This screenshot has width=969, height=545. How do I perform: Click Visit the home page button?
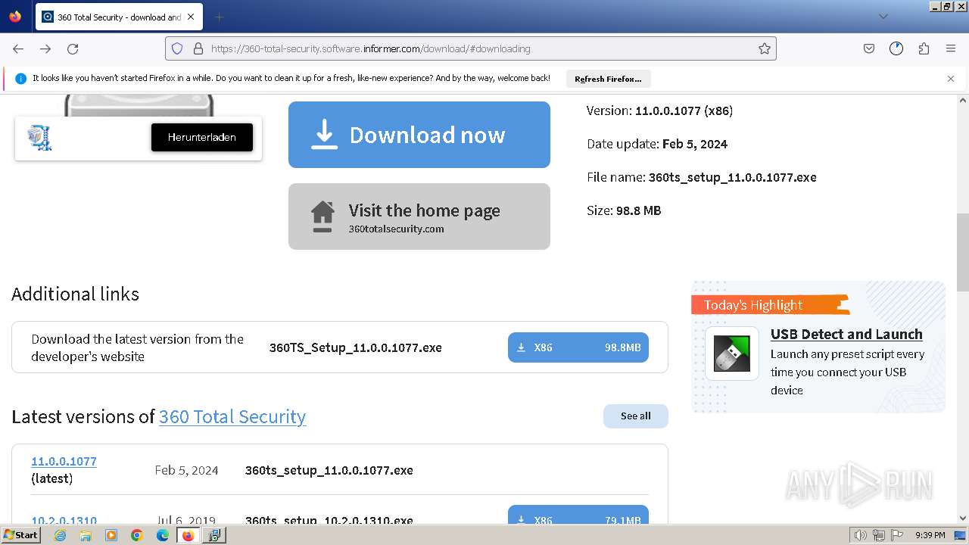pyautogui.click(x=419, y=216)
